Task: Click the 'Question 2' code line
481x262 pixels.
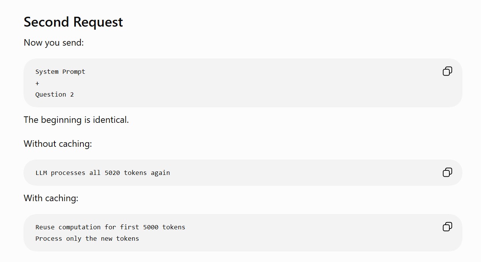Action: 54,95
